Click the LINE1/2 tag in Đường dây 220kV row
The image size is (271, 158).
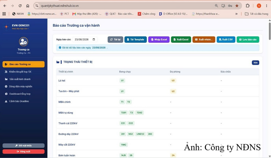click(140, 134)
